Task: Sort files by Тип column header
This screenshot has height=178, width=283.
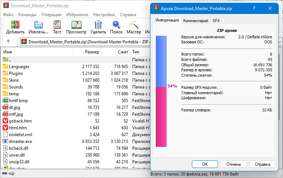Action: click(x=140, y=52)
